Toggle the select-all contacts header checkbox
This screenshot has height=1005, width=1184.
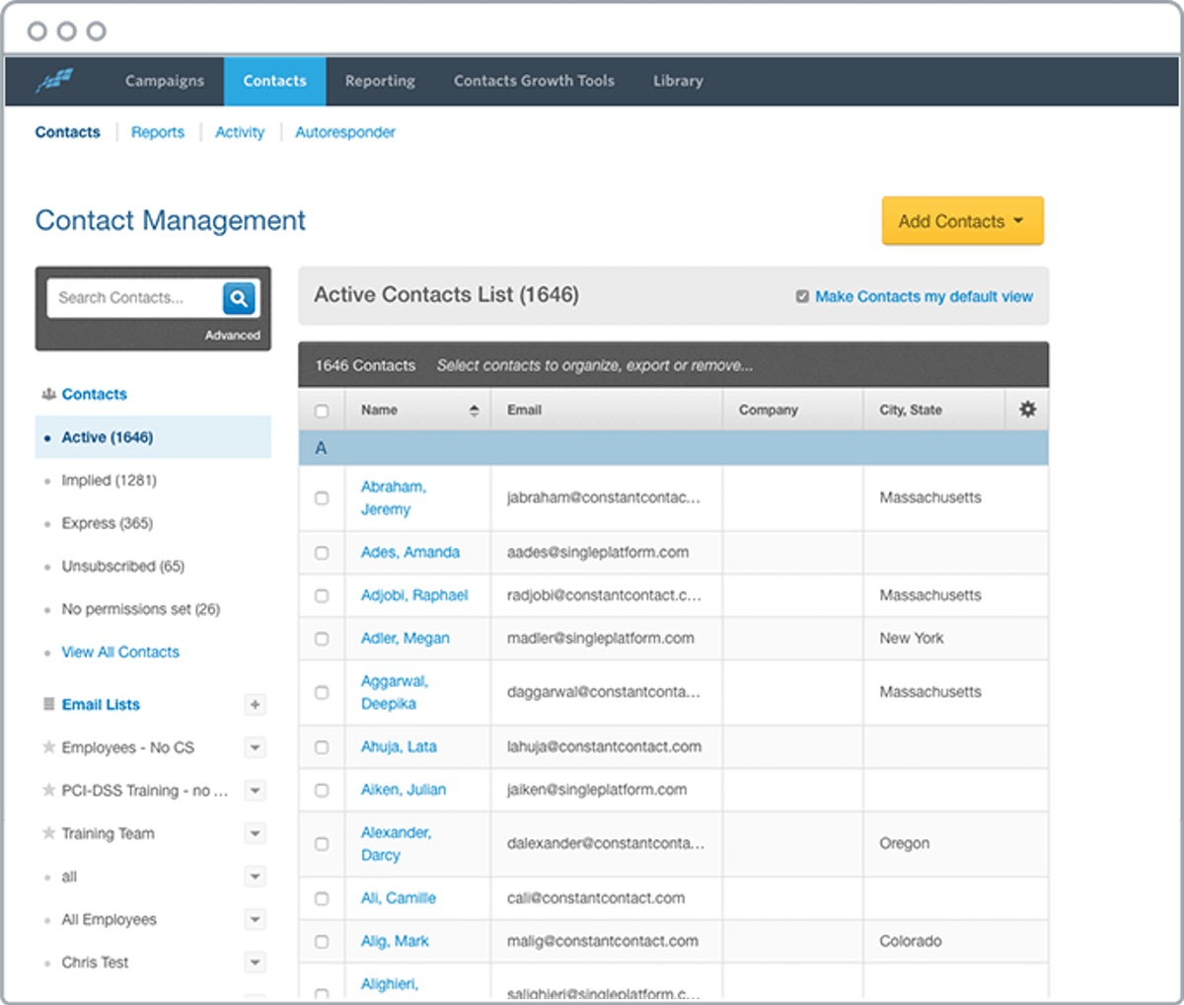coord(322,411)
